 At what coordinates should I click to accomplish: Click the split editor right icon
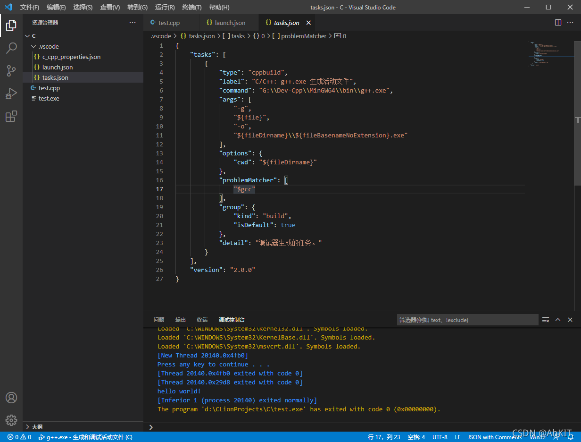tap(558, 23)
